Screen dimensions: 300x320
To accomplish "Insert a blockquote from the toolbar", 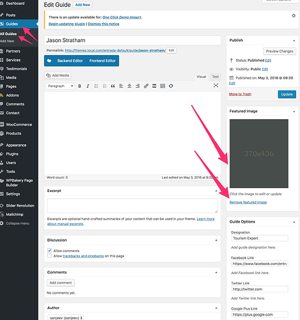I will 113,86.
